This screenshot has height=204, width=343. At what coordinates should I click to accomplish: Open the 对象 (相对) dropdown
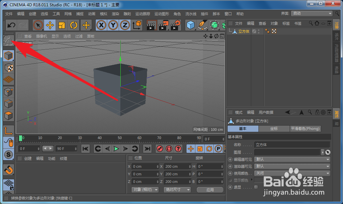point(145,190)
